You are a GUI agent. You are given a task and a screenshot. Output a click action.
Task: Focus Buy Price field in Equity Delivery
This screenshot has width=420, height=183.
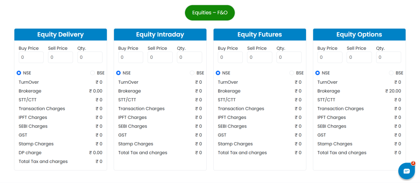tap(31, 57)
